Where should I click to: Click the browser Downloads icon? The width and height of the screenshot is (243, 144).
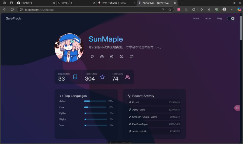209,9
